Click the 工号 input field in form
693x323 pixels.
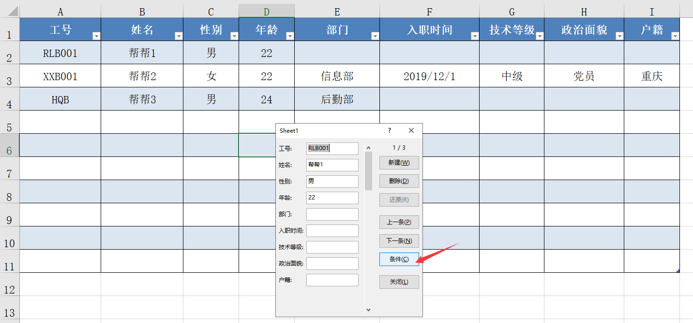click(x=332, y=148)
